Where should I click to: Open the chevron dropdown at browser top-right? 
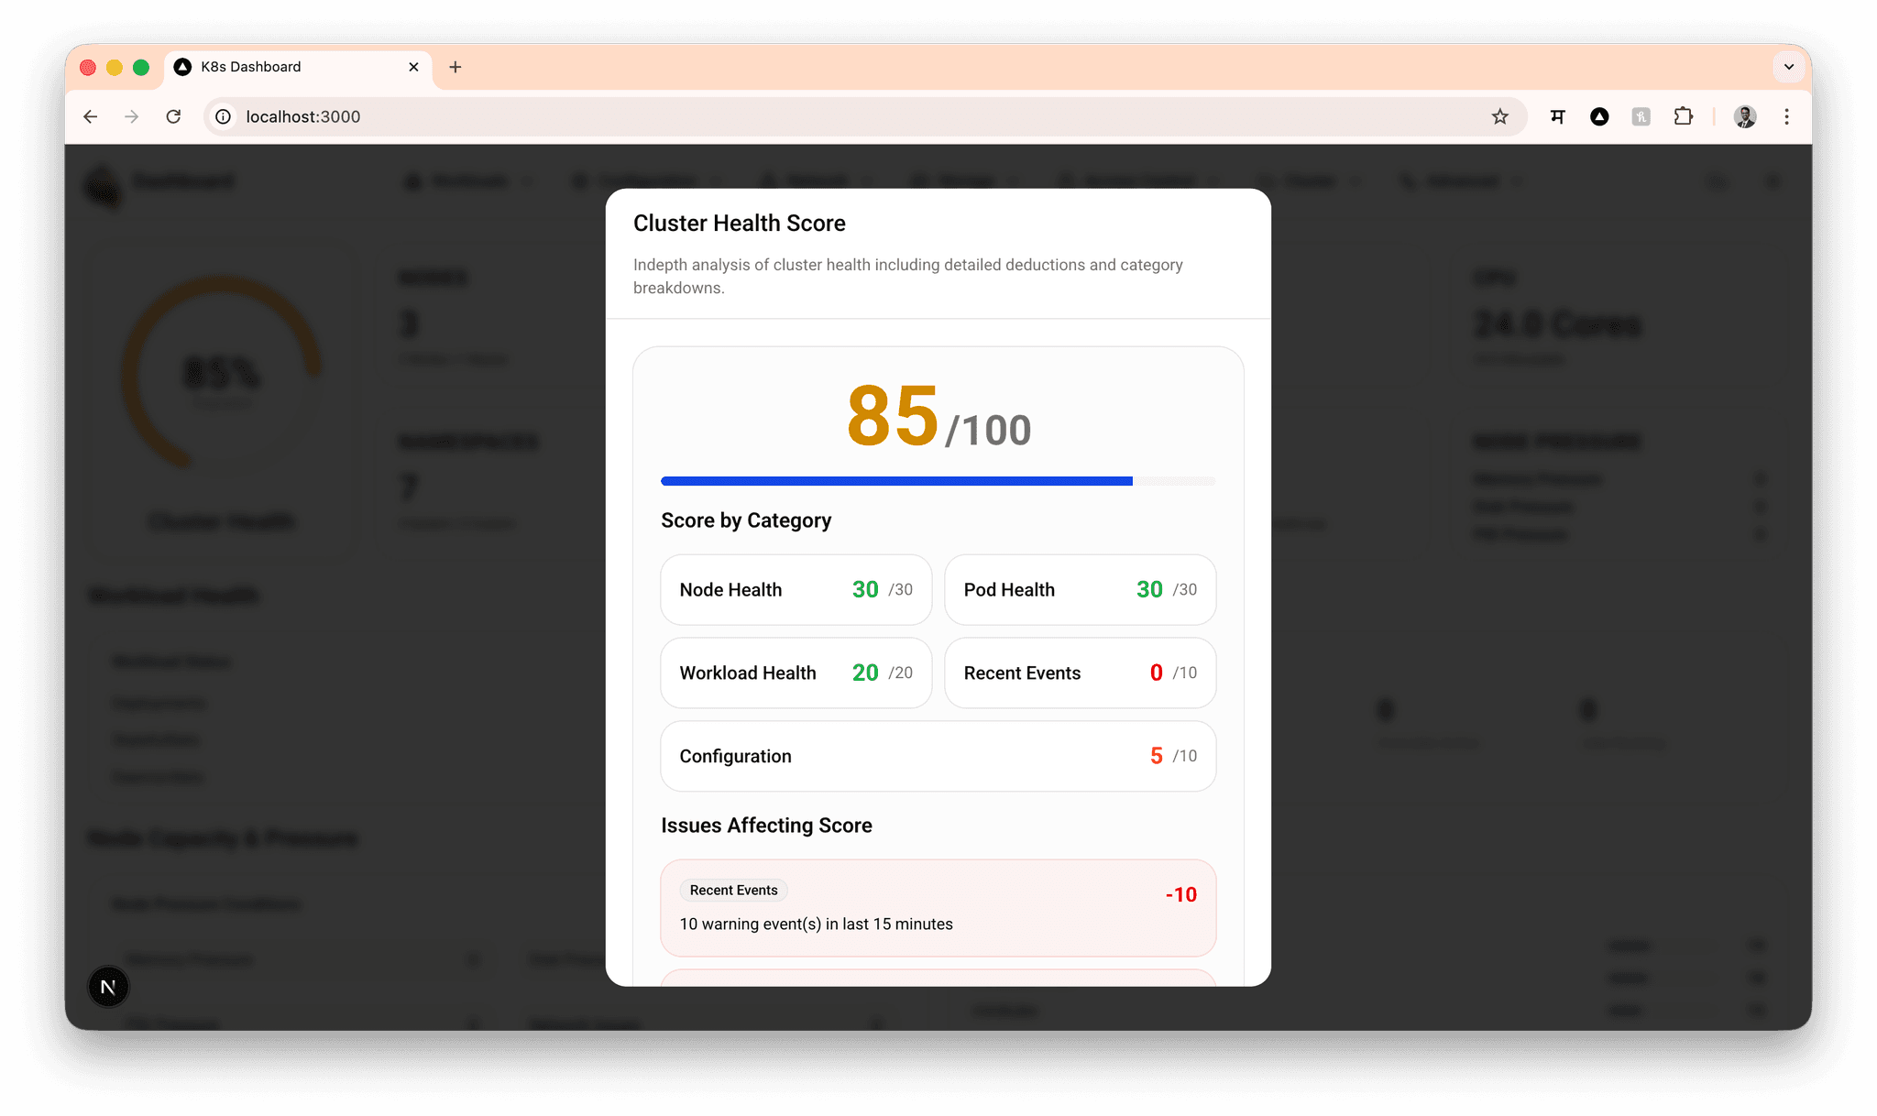(1788, 66)
